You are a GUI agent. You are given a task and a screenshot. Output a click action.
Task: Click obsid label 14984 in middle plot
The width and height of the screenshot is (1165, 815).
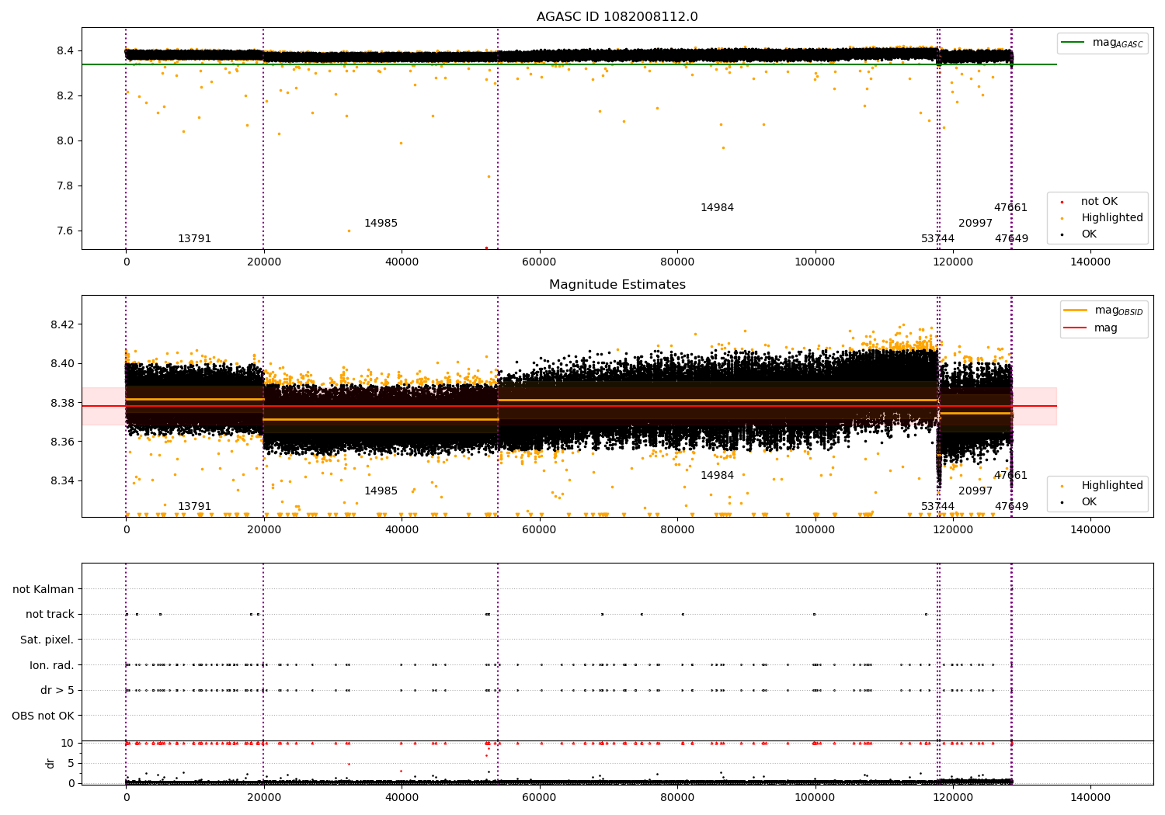[x=717, y=476]
